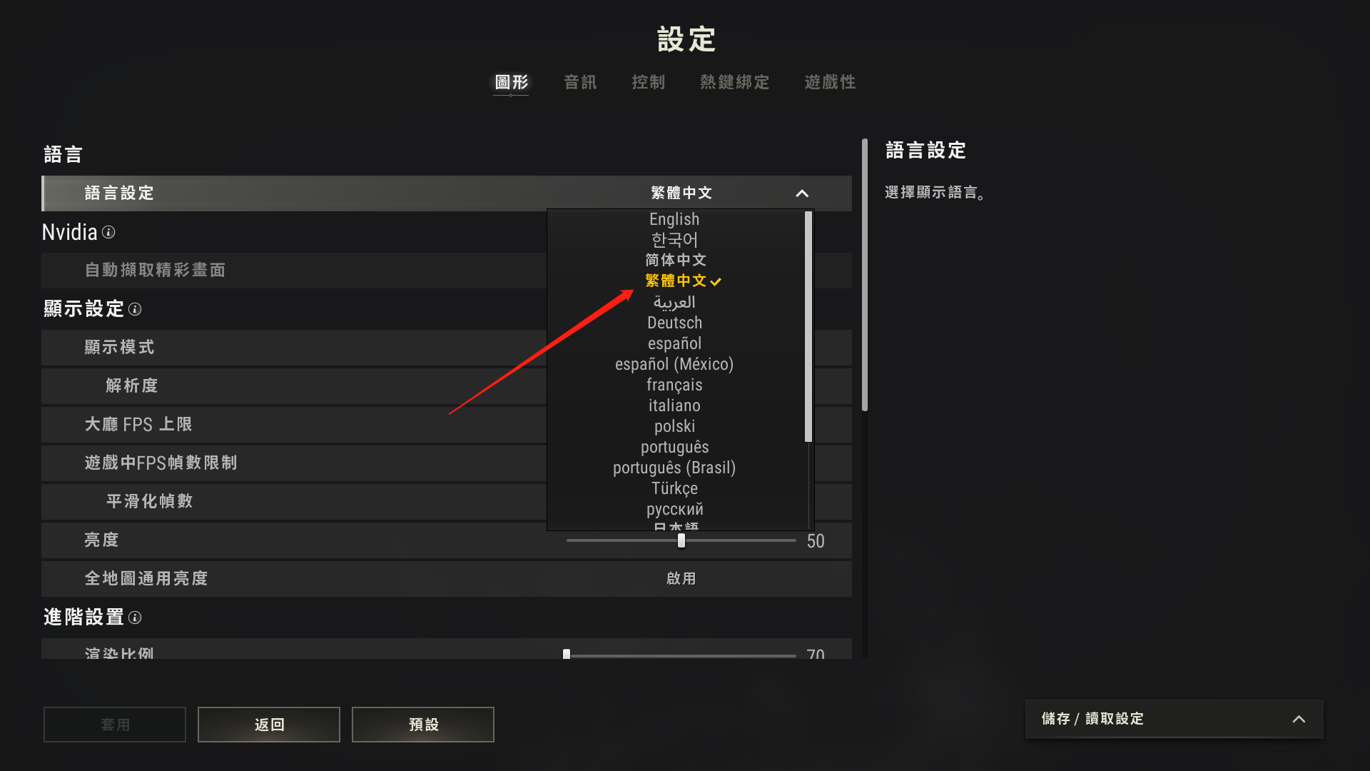The height and width of the screenshot is (771, 1370).
Task: Switch to the 遊戲性 tab
Action: point(830,82)
